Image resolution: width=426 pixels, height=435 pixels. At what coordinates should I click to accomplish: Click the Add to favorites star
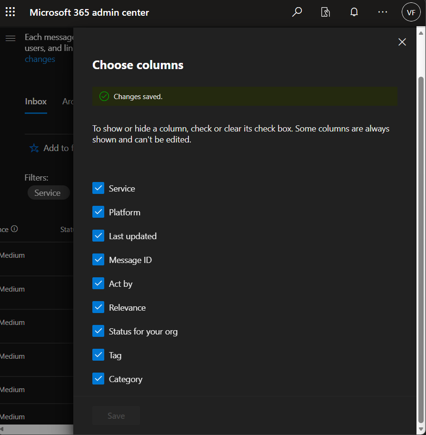tap(34, 148)
